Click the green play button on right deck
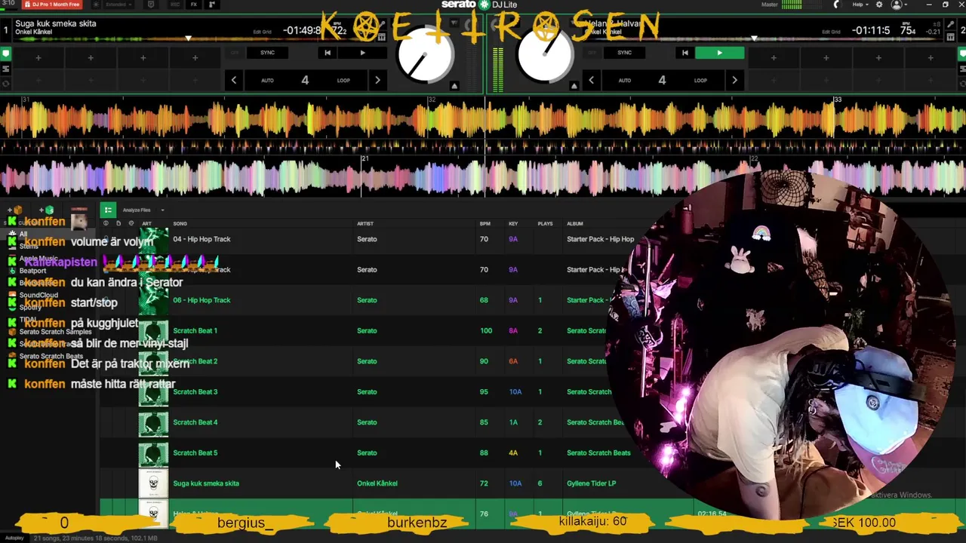This screenshot has height=543, width=966. (x=719, y=53)
